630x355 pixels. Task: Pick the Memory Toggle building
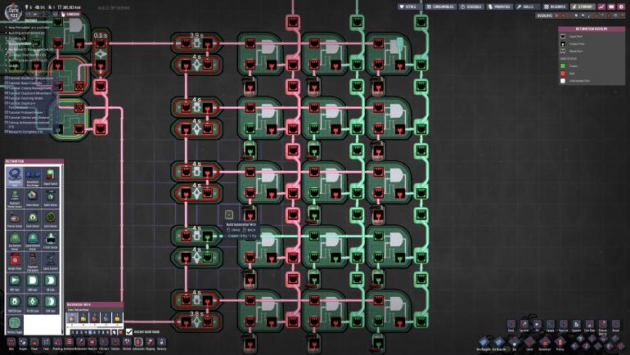[x=15, y=325]
